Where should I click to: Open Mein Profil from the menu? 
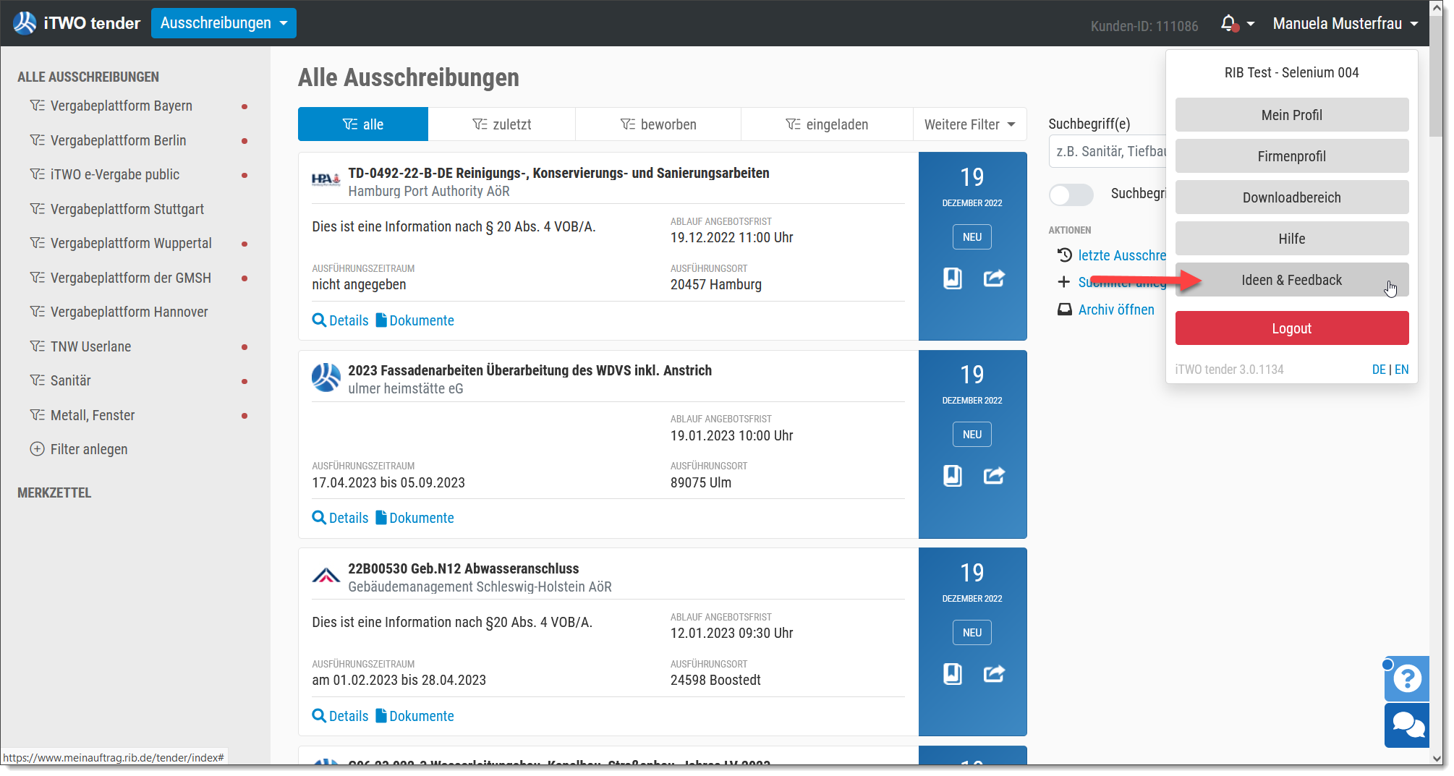pos(1292,115)
